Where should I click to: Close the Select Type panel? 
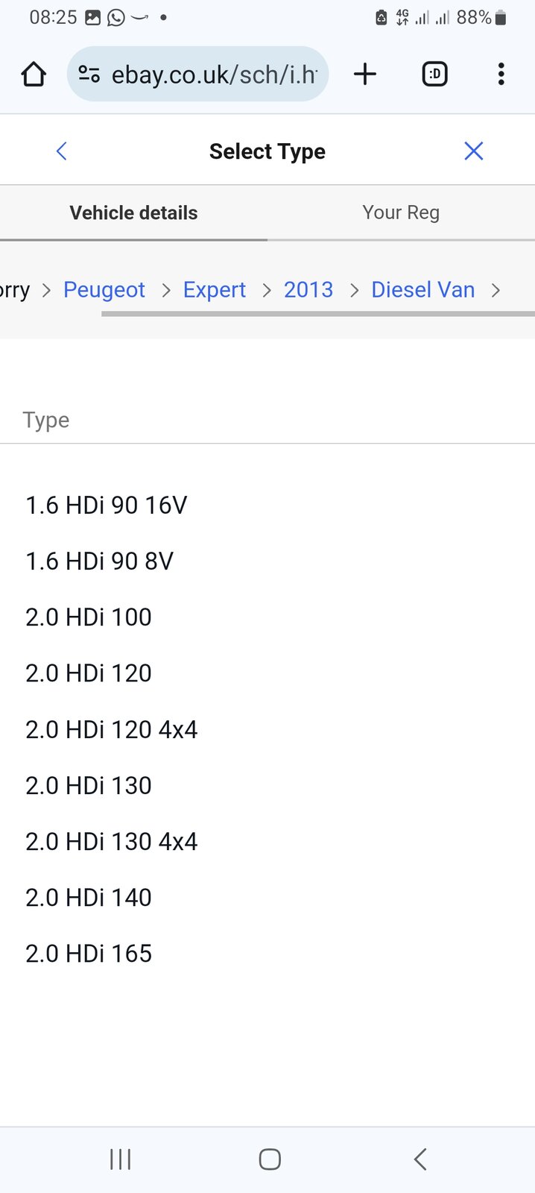pyautogui.click(x=474, y=151)
